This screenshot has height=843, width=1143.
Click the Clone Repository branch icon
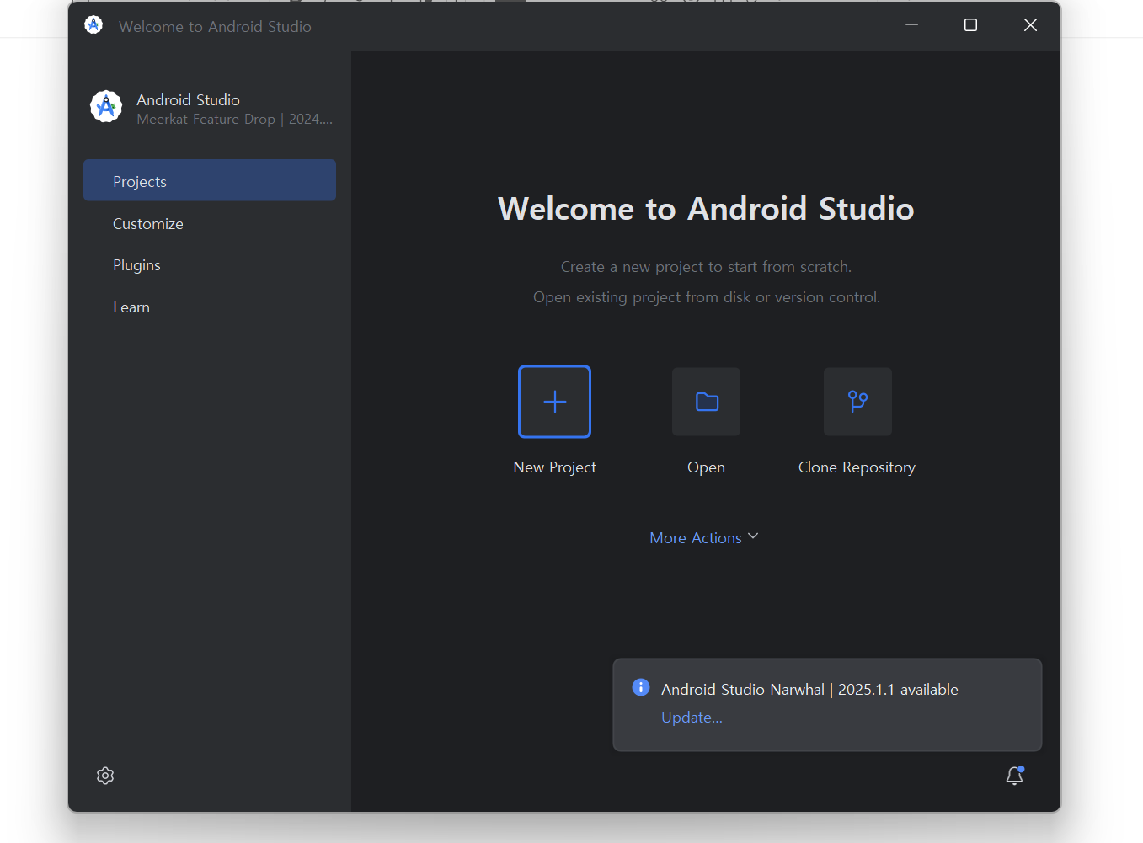(857, 402)
